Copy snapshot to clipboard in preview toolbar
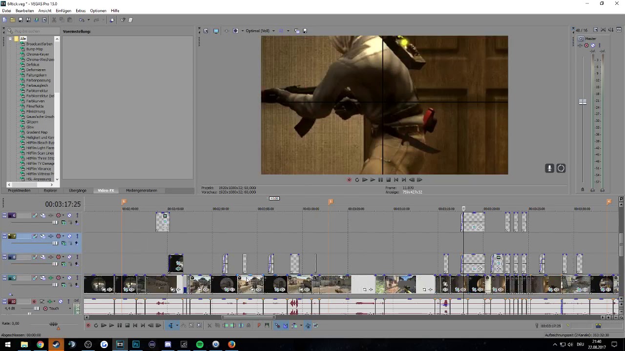This screenshot has height=351, width=625. click(x=297, y=31)
